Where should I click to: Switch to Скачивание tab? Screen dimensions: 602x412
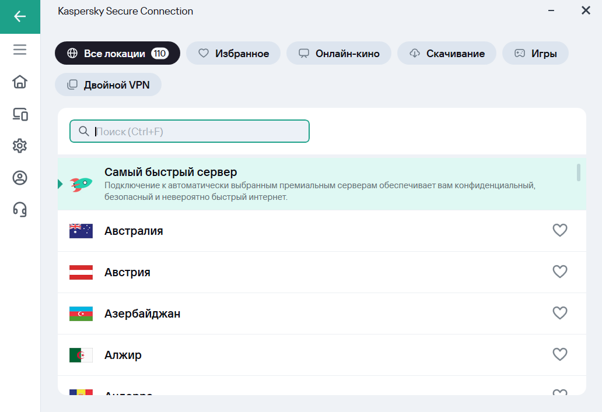coord(447,54)
